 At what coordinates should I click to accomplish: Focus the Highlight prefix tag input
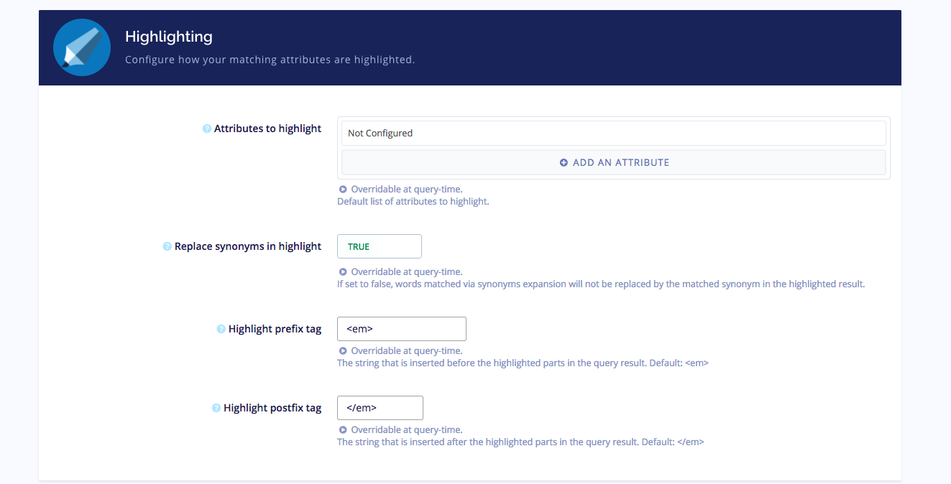click(x=402, y=329)
